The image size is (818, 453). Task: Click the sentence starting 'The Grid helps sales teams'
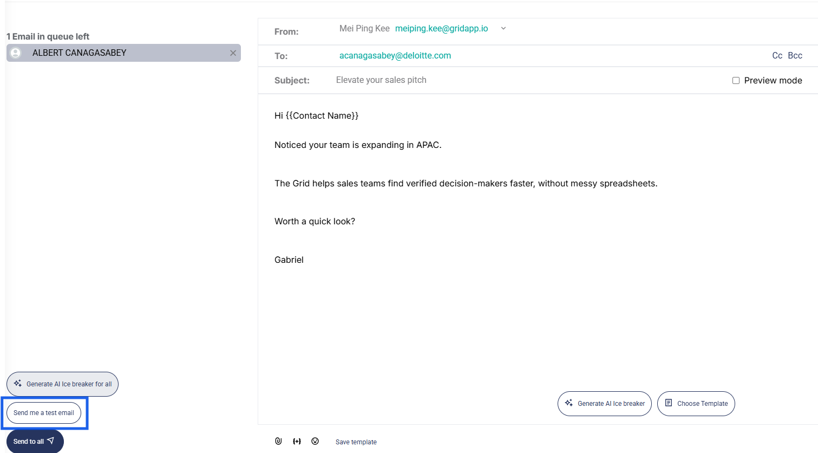click(466, 184)
